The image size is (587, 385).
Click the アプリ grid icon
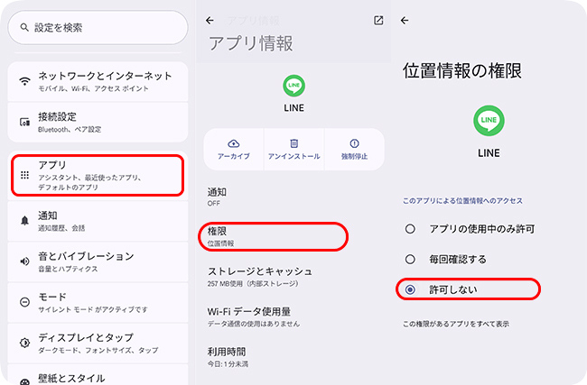tap(24, 175)
